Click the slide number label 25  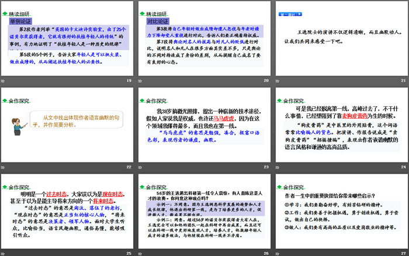coord(129,254)
